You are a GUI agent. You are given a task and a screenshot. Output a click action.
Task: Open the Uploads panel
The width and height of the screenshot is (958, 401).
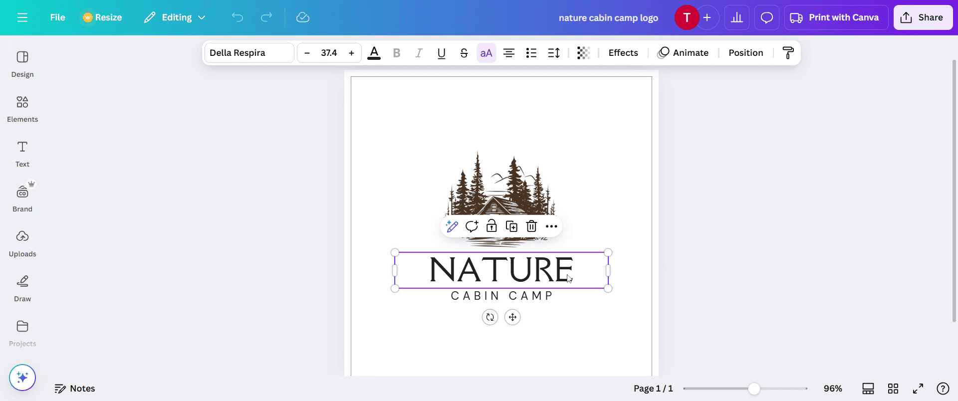point(22,244)
